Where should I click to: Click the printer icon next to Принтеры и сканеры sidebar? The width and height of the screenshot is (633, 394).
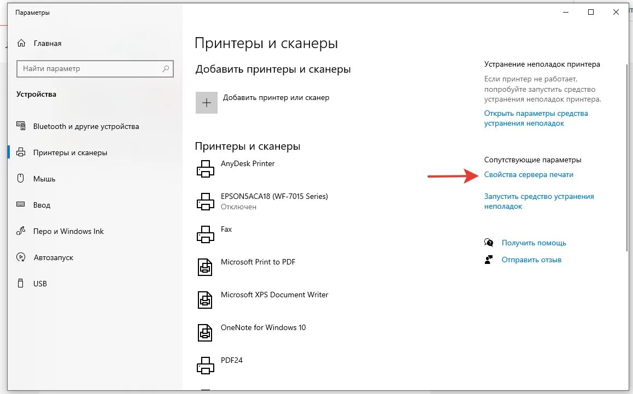[x=21, y=152]
